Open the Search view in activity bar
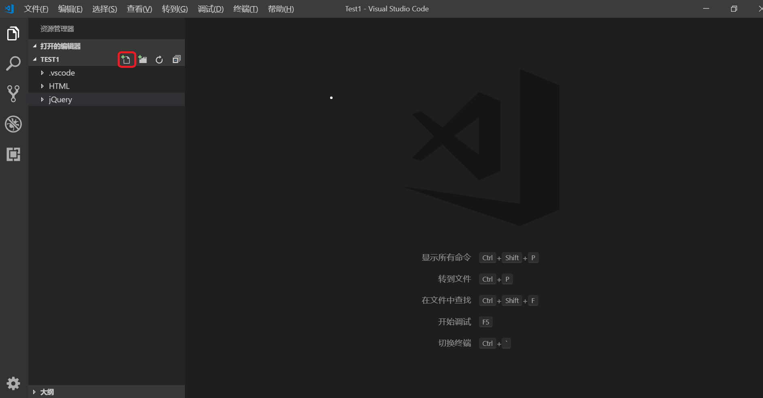 (x=13, y=63)
